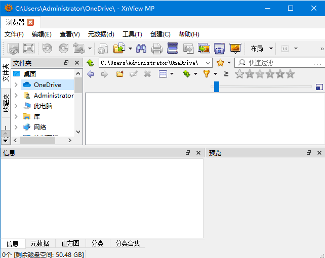Click the Sort green arrows icon
Image resolution: width=325 pixels, height=258 pixels.
pyautogui.click(x=186, y=74)
